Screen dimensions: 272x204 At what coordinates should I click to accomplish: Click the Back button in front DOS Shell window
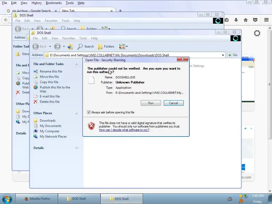[40, 46]
